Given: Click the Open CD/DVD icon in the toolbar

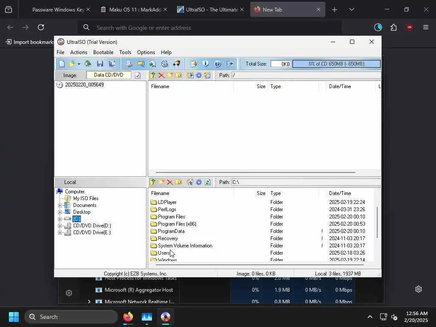Looking at the screenshot, I should (x=88, y=64).
